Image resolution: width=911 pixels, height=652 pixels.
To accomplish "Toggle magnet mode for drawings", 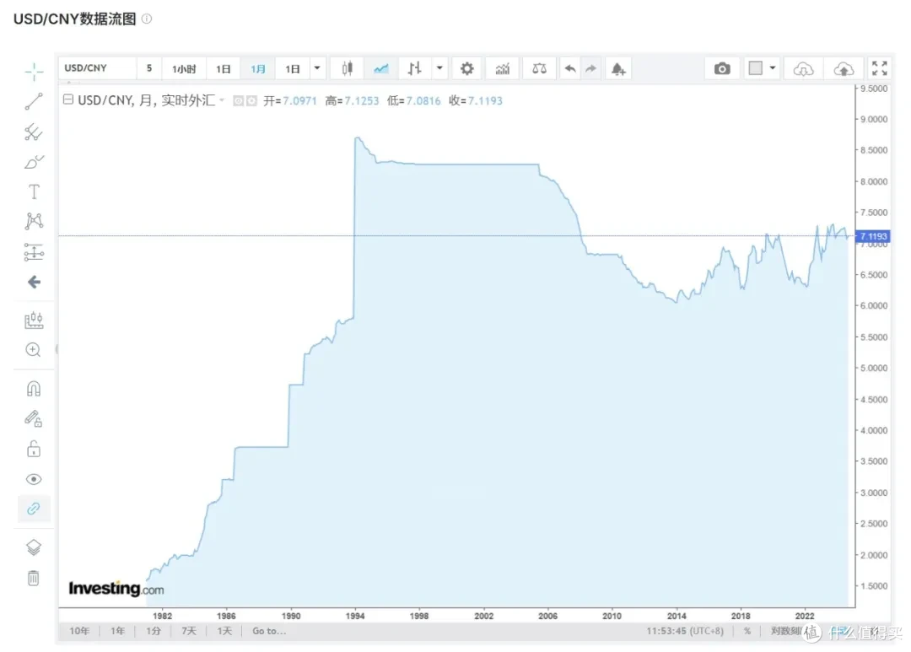I will coord(34,389).
